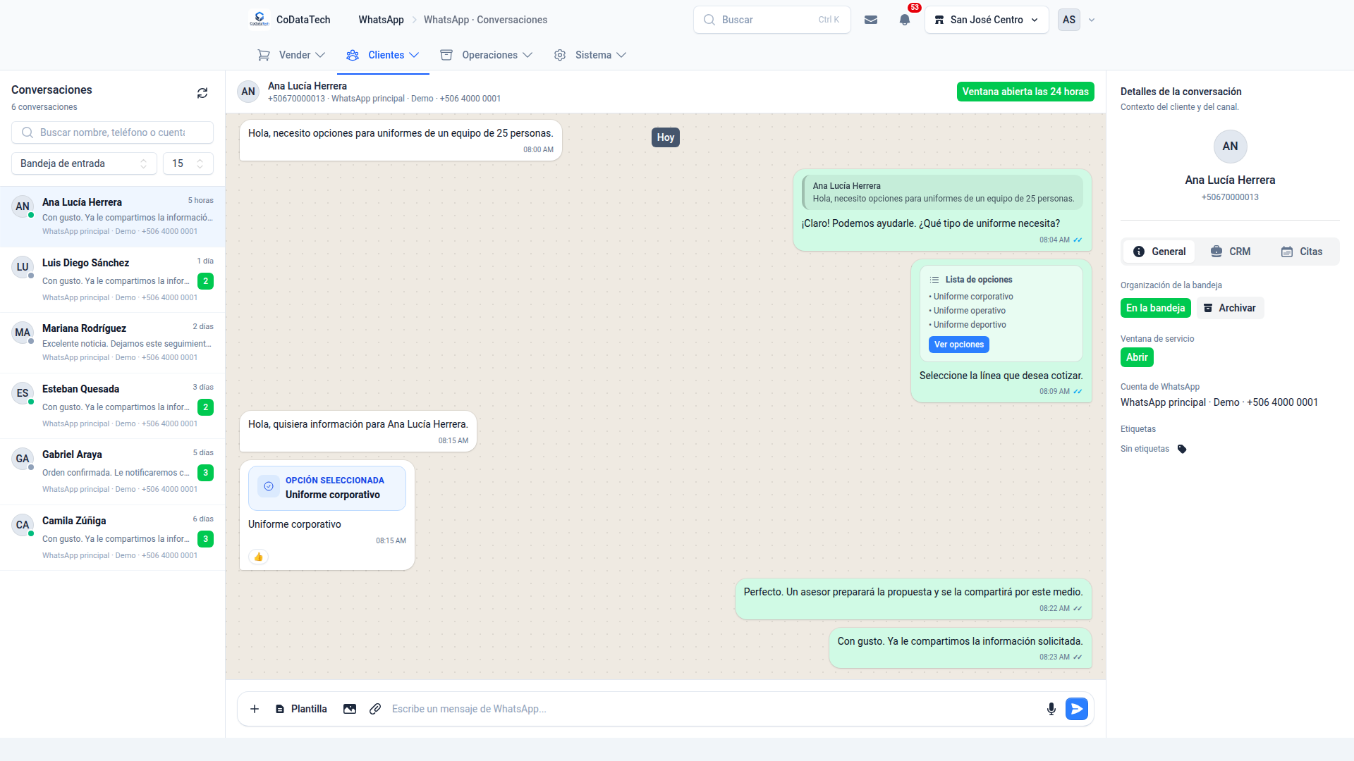Click the plus icon in message composer
This screenshot has width=1354, height=761.
(x=255, y=709)
